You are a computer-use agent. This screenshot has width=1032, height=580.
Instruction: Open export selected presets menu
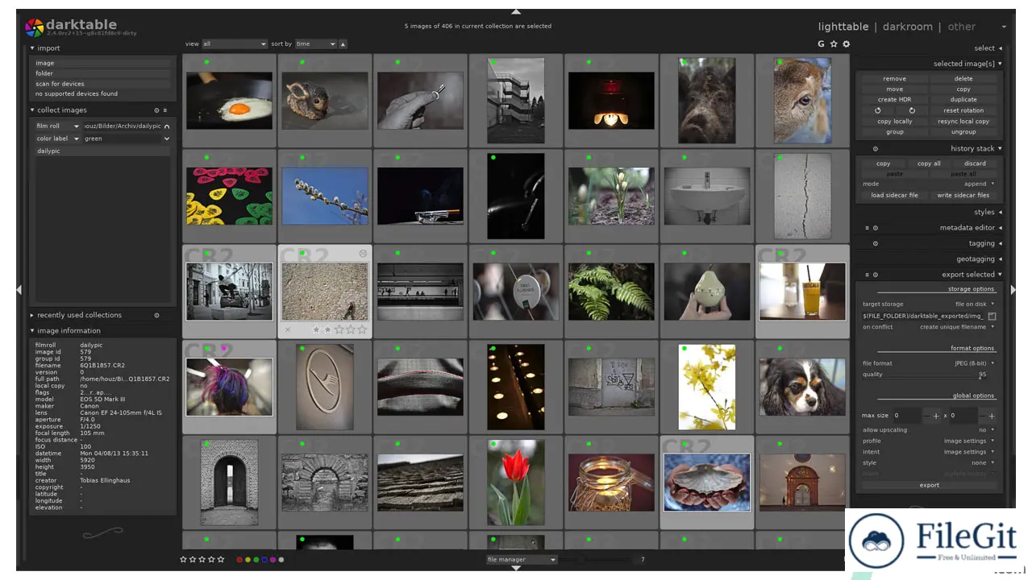pyautogui.click(x=868, y=275)
